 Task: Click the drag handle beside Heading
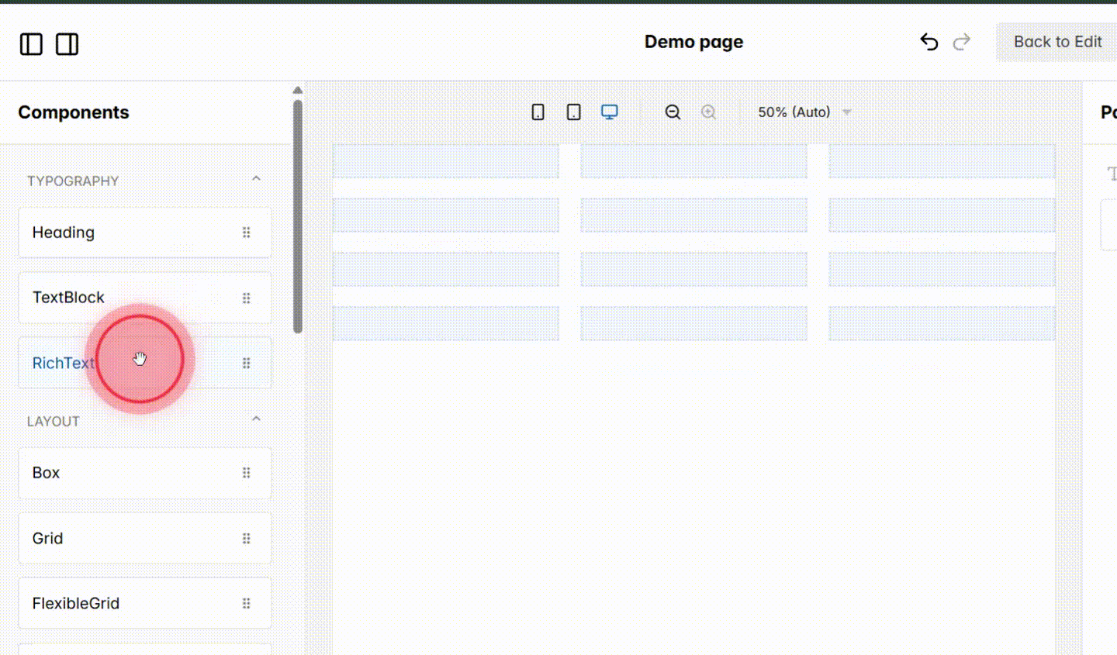point(246,232)
